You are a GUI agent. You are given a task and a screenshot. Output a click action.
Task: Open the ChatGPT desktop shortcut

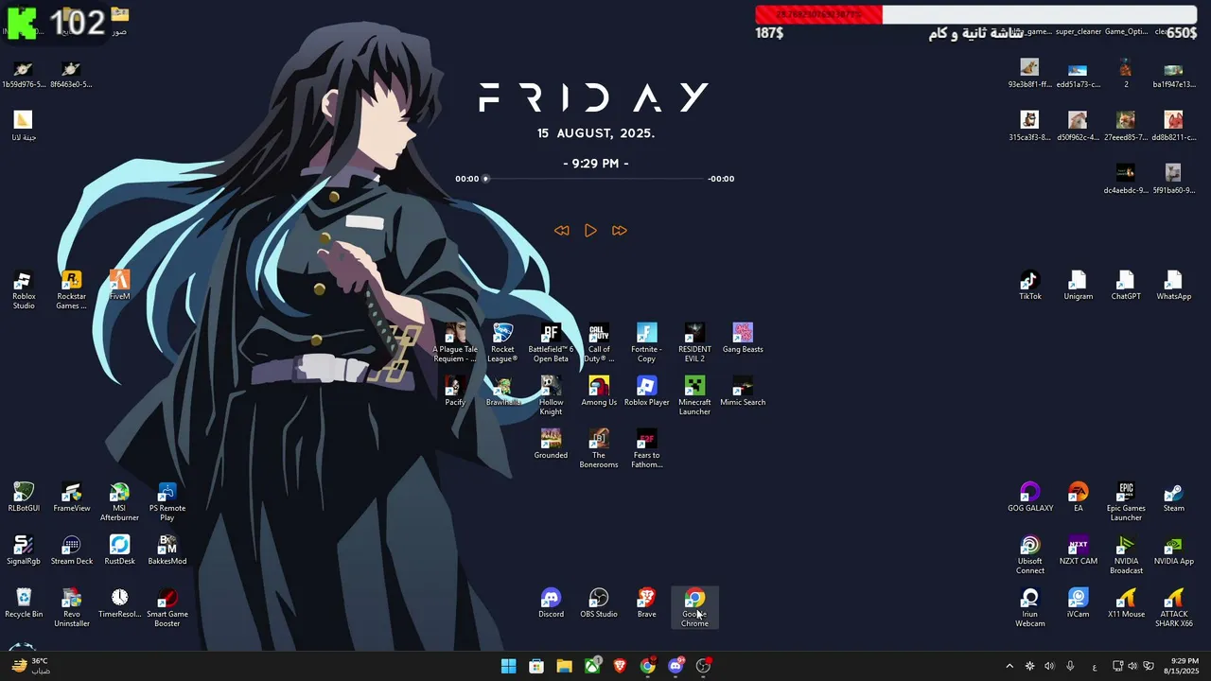(1126, 286)
